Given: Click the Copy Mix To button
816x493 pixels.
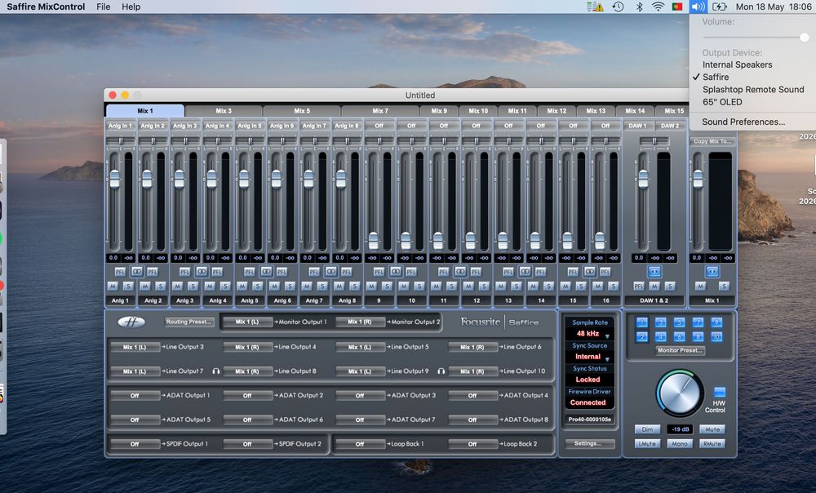Looking at the screenshot, I should pos(712,141).
